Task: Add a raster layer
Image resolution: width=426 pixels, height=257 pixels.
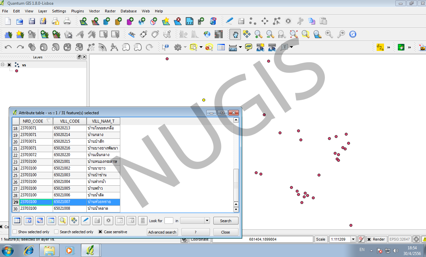Action: click(x=95, y=21)
